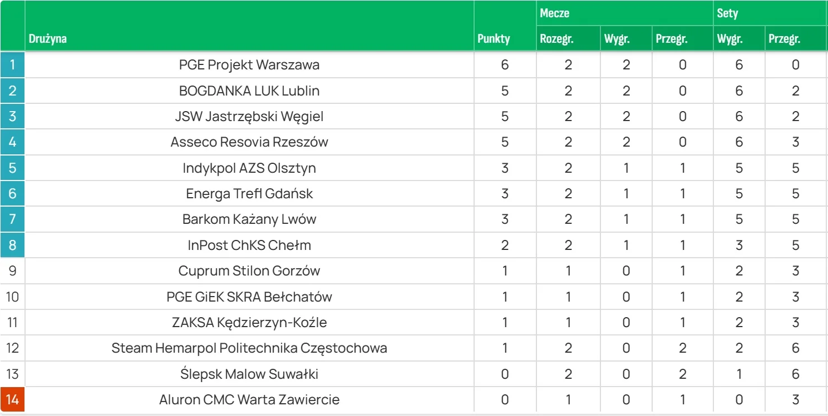This screenshot has height=416, width=828.
Task: Open PGE GiEK SKRA Bełchatów entry
Action: 249,297
